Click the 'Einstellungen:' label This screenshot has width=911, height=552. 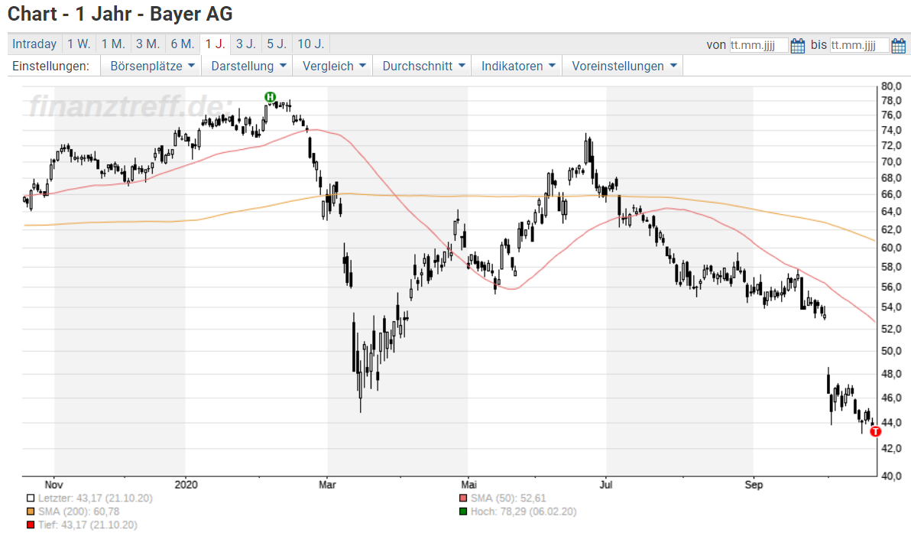[50, 67]
